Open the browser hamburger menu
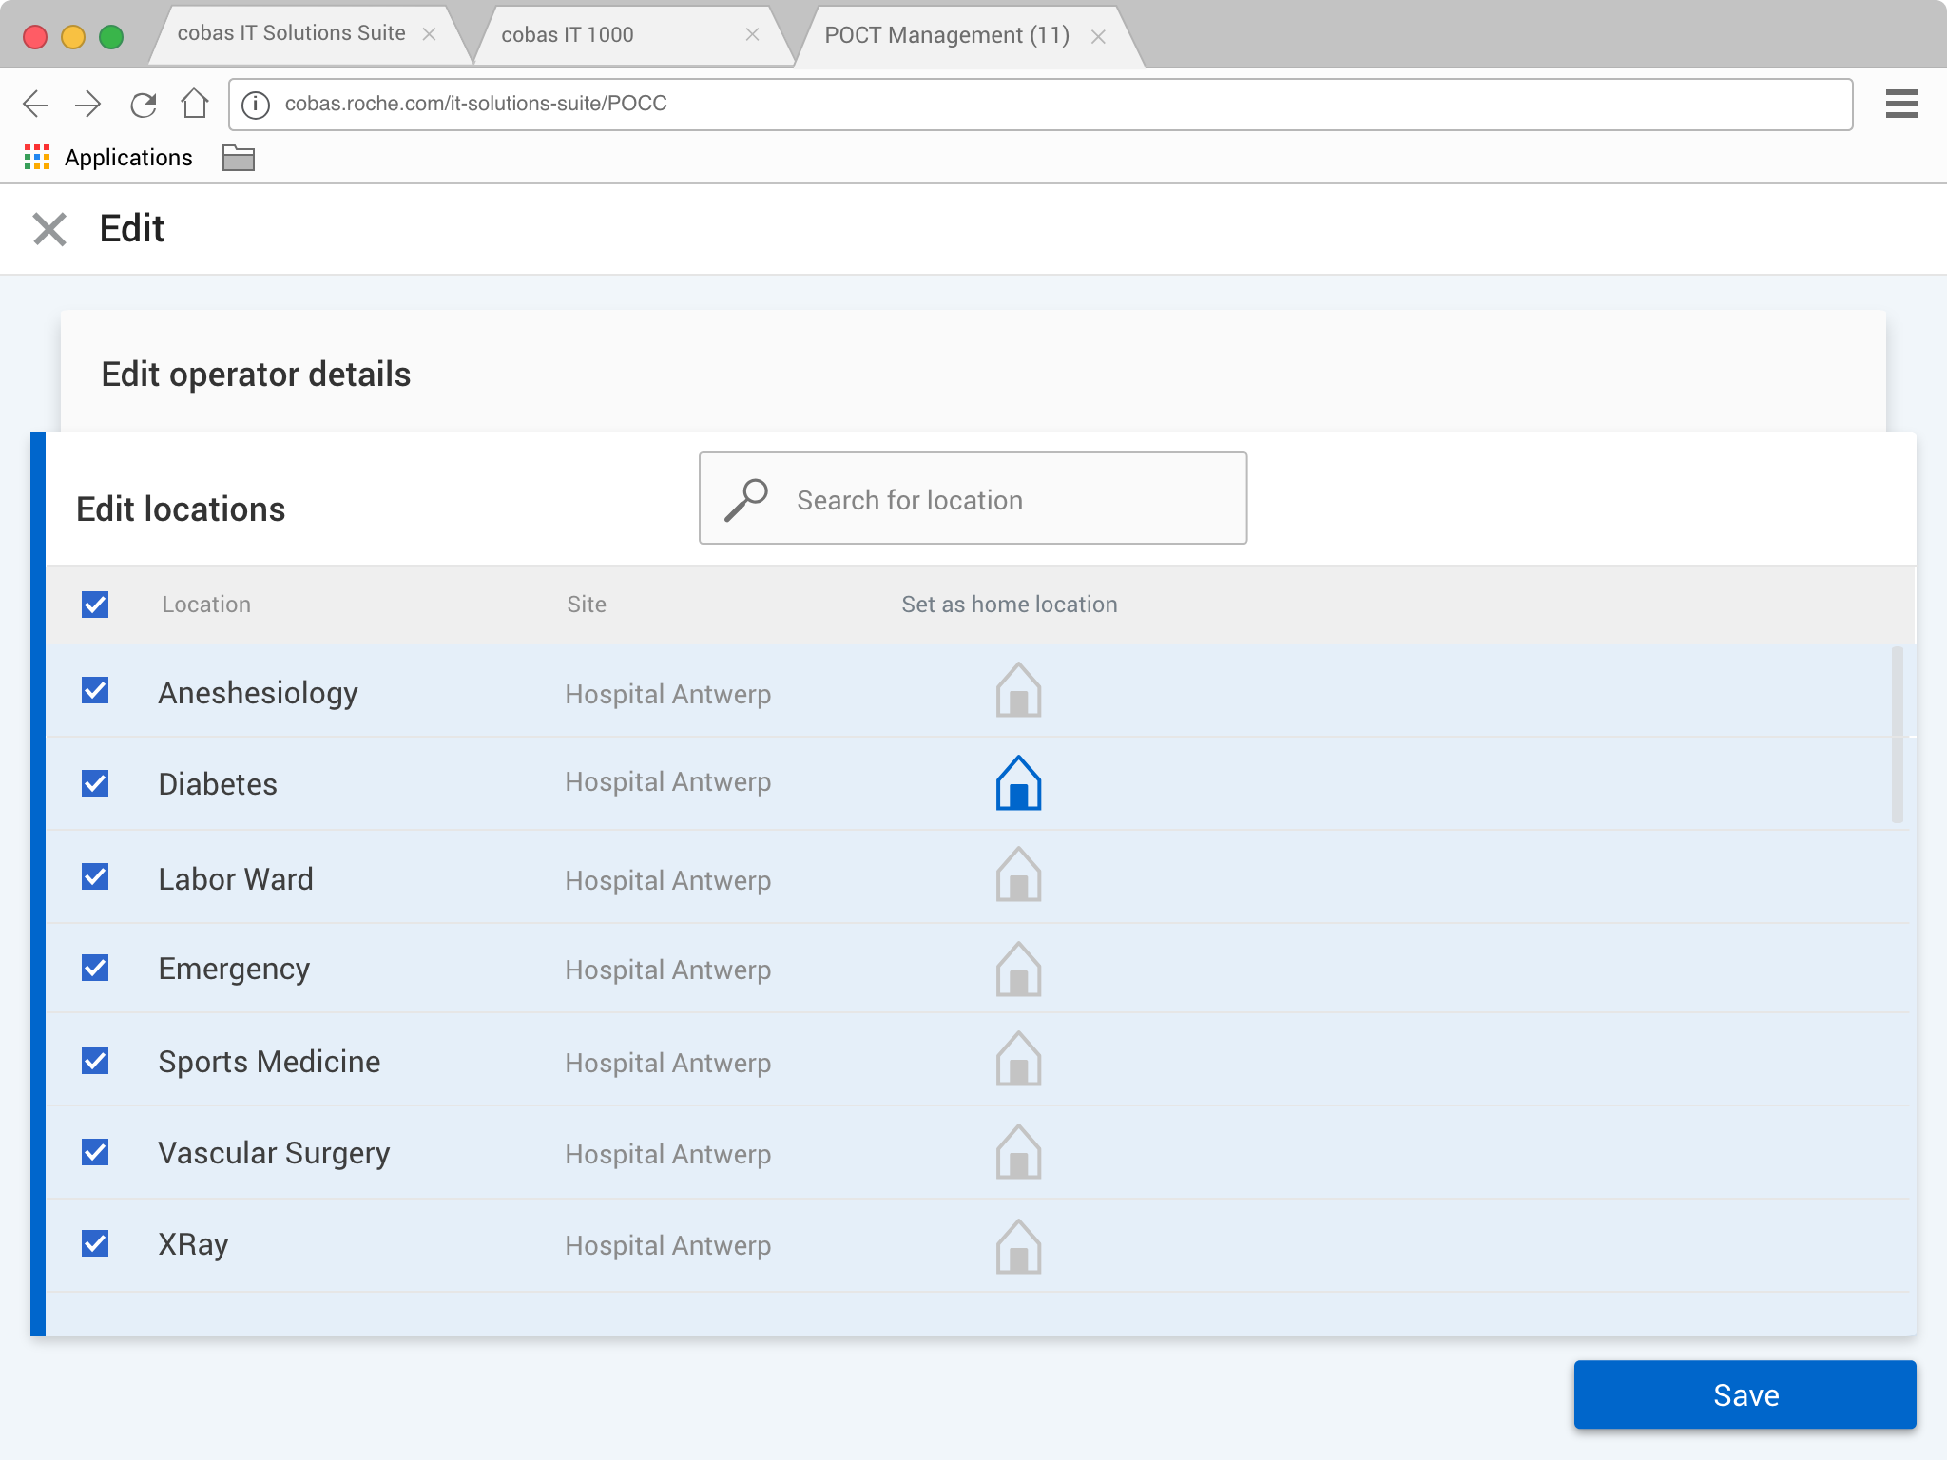 (1901, 104)
